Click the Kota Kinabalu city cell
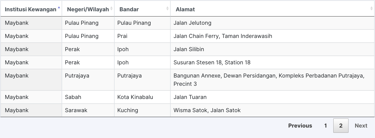375x138 pixels. [x=135, y=97]
